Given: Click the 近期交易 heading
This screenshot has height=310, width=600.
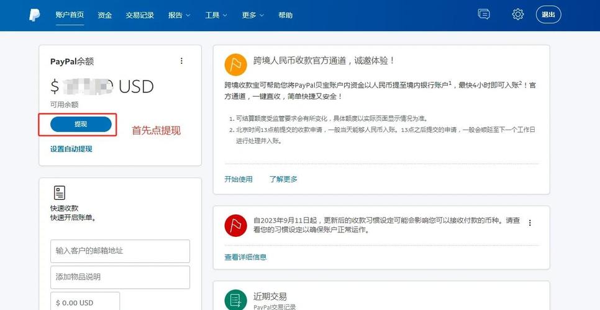Looking at the screenshot, I should coord(270,296).
